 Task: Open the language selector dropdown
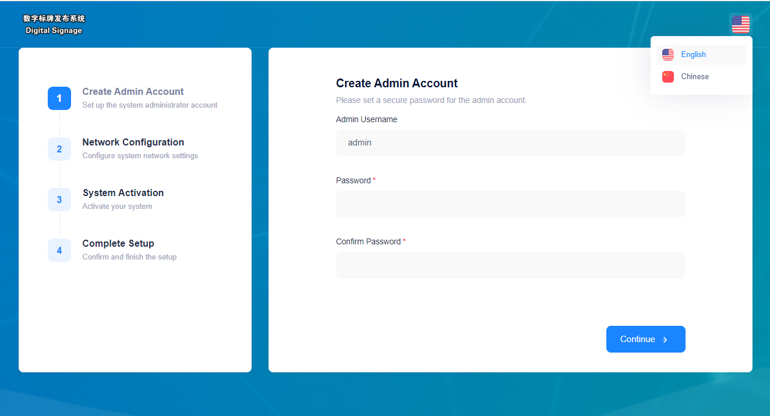click(740, 24)
